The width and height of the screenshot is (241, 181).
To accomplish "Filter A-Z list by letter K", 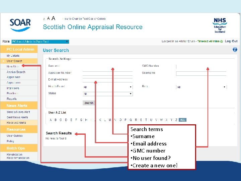I will 100,120.
